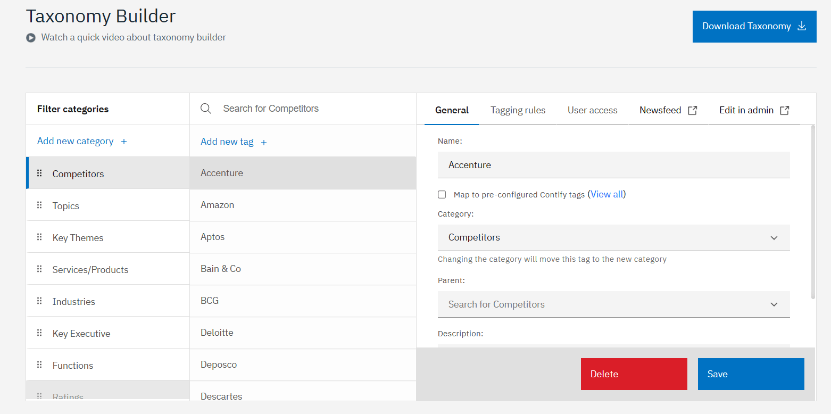Click the plus icon next to Add new tag
Viewport: 831px width, 414px height.
(264, 143)
